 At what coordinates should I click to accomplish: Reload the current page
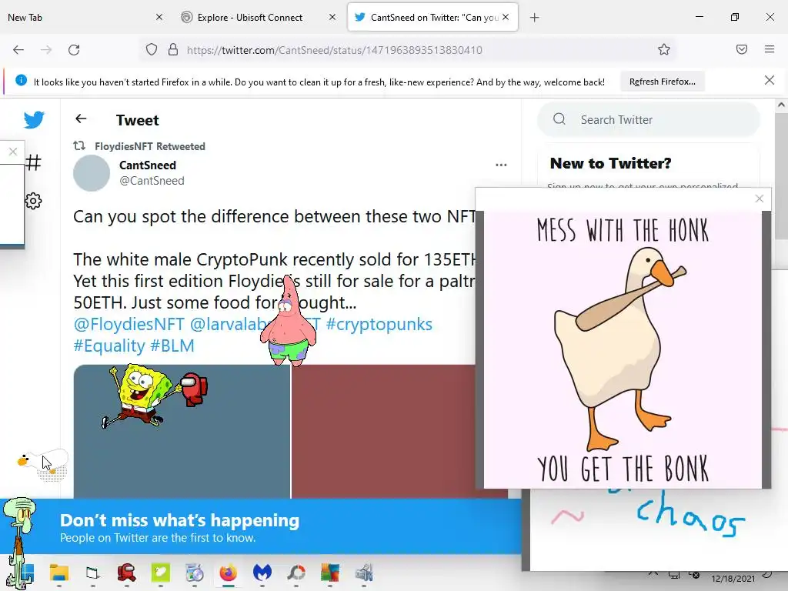pos(74,50)
